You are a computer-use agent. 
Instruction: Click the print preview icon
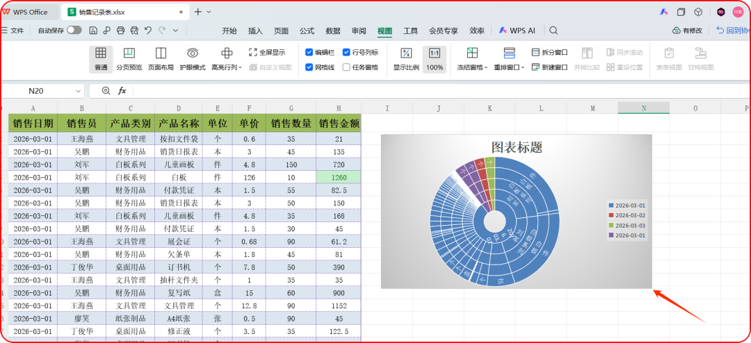(x=135, y=30)
